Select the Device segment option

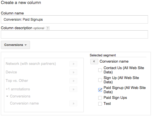click(x=11, y=72)
